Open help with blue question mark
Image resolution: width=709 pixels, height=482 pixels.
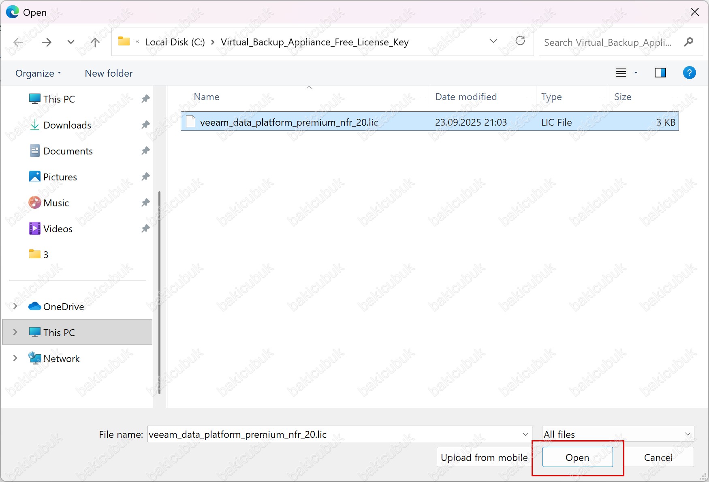(x=689, y=73)
